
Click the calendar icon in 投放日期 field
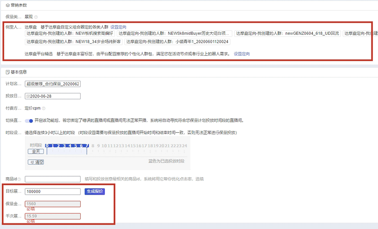pyautogui.click(x=27, y=96)
